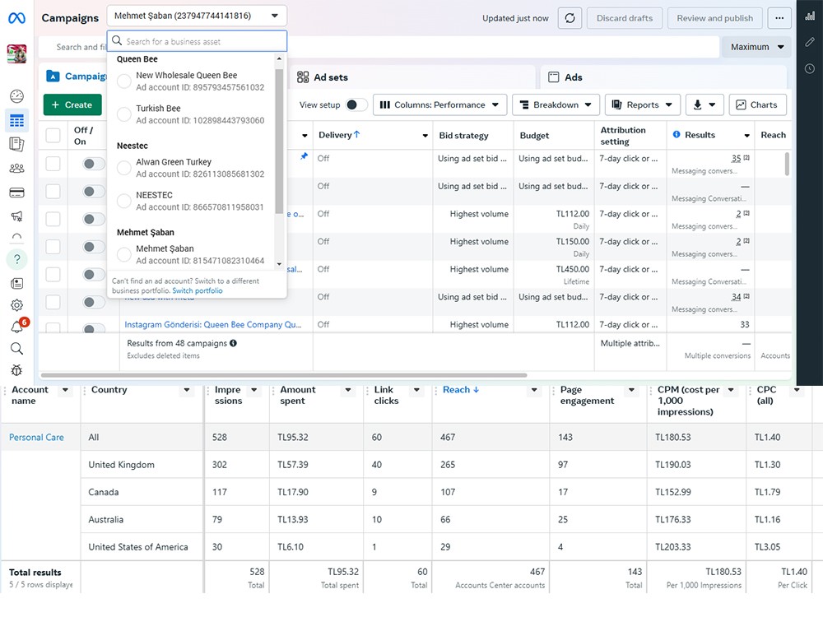823x617 pixels.
Task: Click the business profile picture thumbnail
Action: click(16, 54)
